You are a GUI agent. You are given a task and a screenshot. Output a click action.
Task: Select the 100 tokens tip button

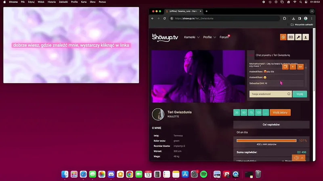258,113
